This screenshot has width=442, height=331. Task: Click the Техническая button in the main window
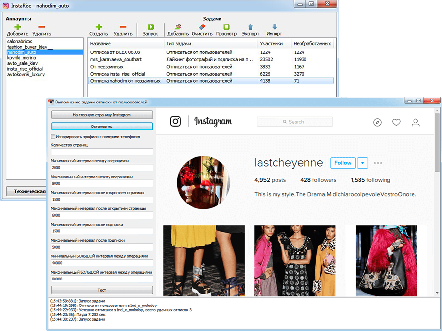point(26,191)
